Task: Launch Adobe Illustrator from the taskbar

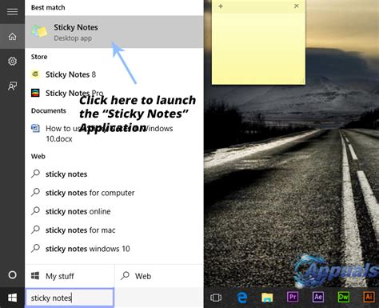Action: click(369, 297)
